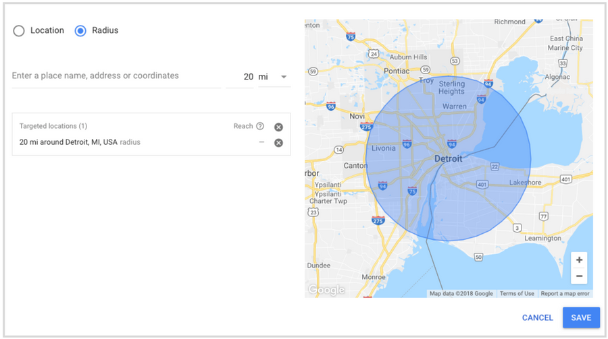Click the Google logo on the map
The width and height of the screenshot is (608, 339).
point(326,290)
